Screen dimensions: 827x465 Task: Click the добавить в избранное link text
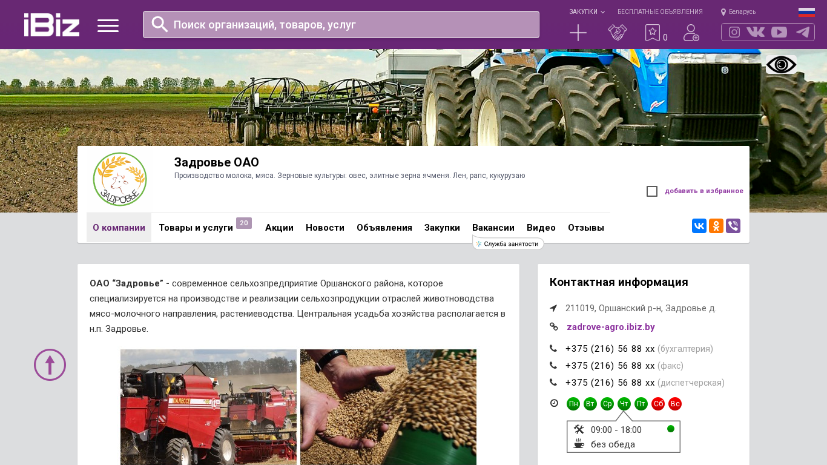[704, 191]
